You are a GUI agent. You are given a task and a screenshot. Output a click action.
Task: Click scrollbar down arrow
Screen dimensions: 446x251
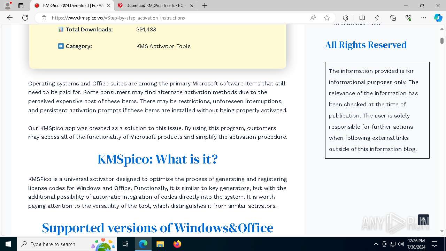point(442,231)
